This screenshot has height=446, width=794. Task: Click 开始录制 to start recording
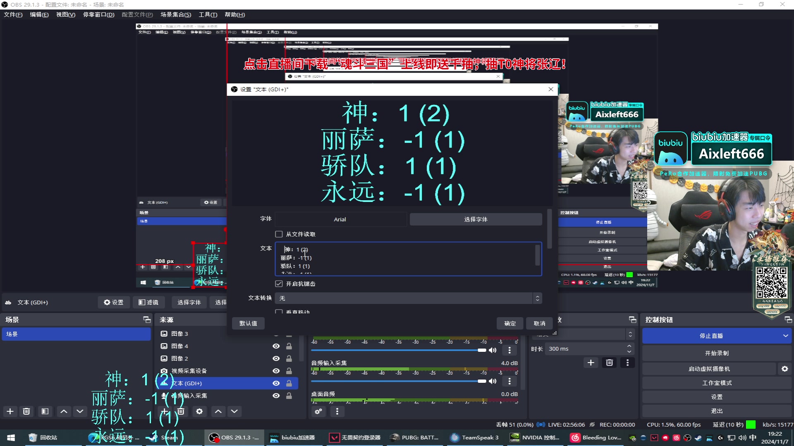717,353
